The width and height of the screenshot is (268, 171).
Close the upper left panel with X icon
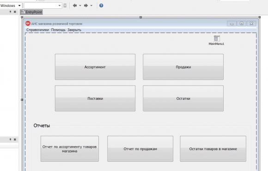click(15, 12)
